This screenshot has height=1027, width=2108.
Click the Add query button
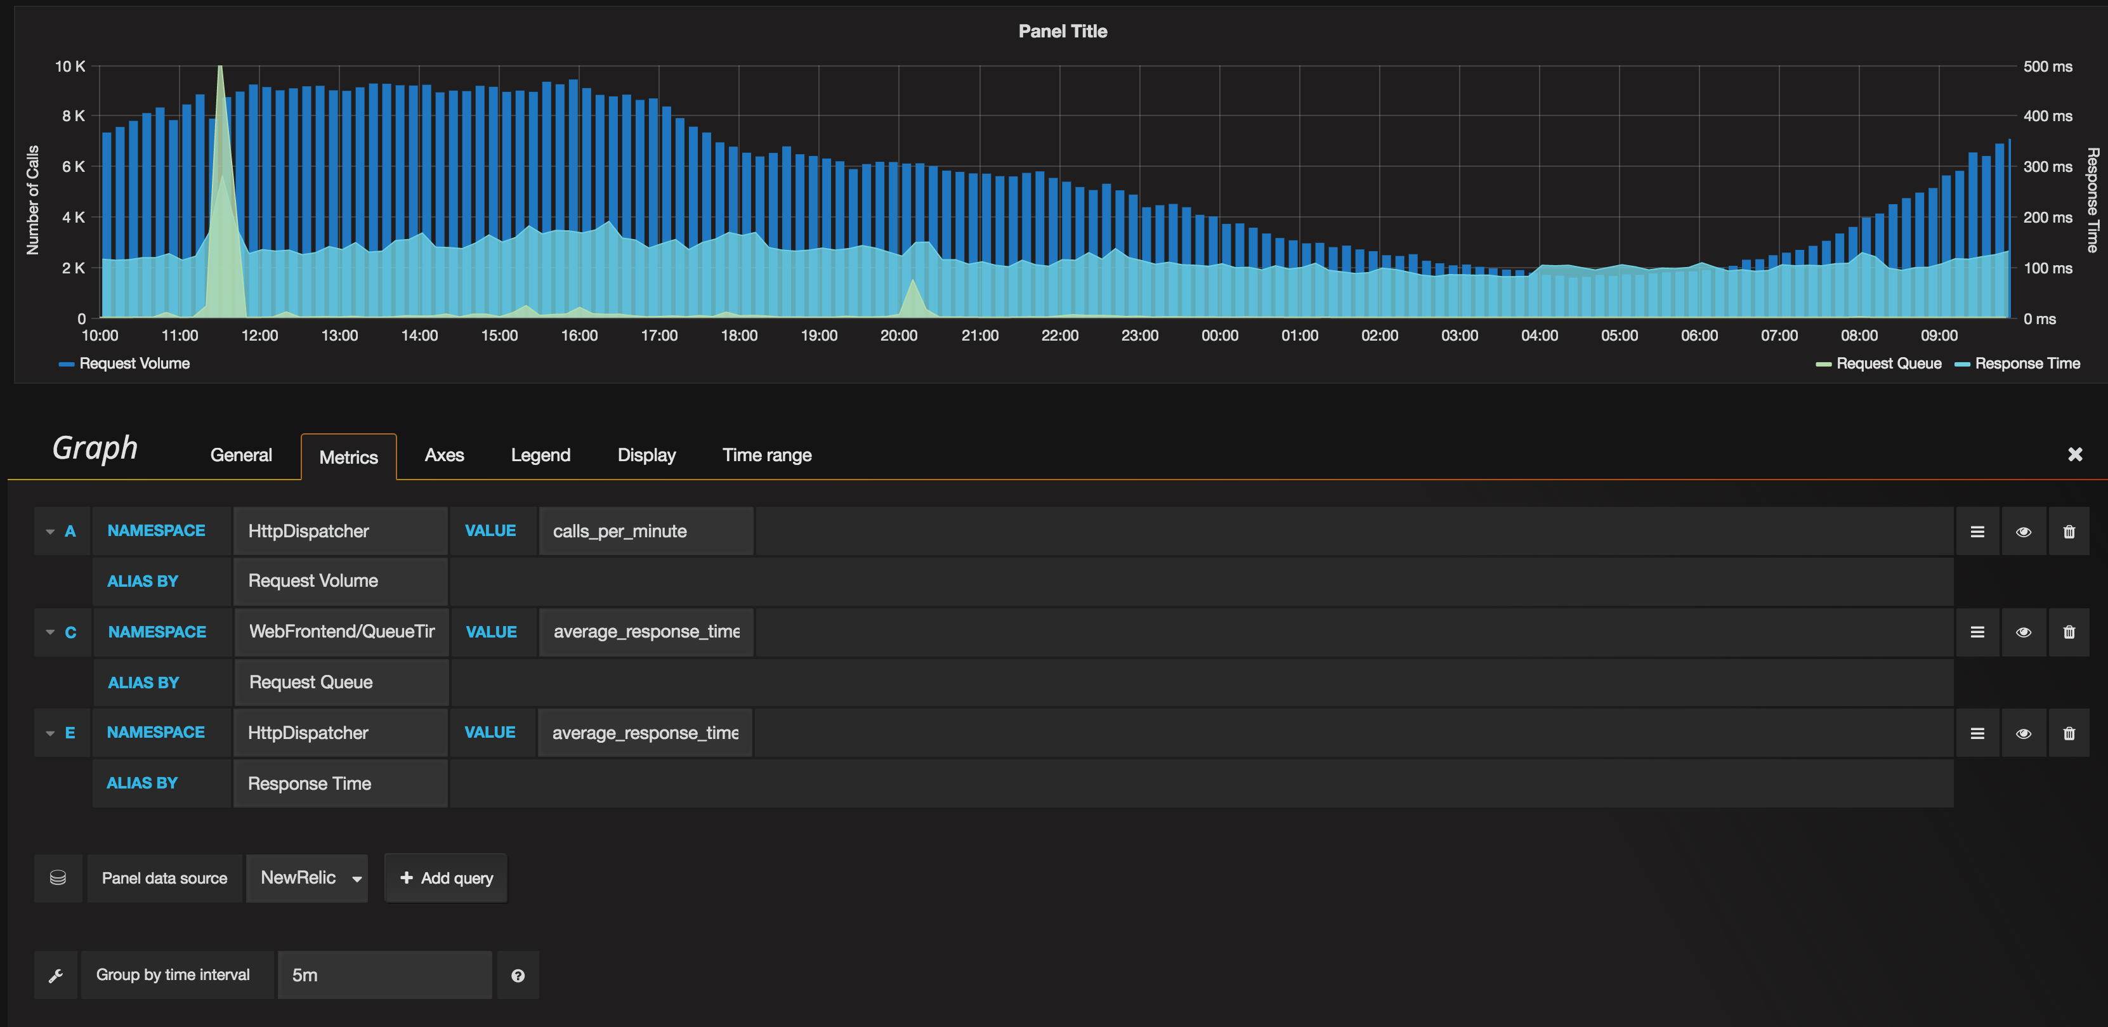(x=446, y=878)
